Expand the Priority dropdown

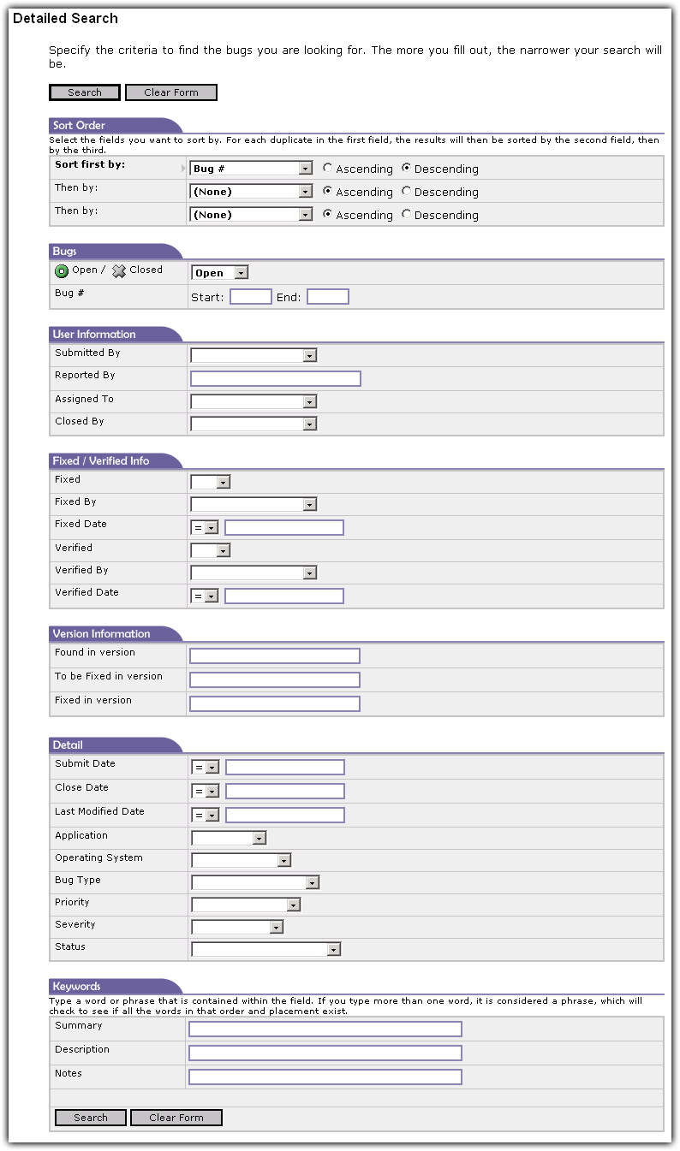click(246, 905)
